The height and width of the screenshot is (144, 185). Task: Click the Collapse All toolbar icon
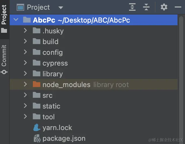point(146,7)
